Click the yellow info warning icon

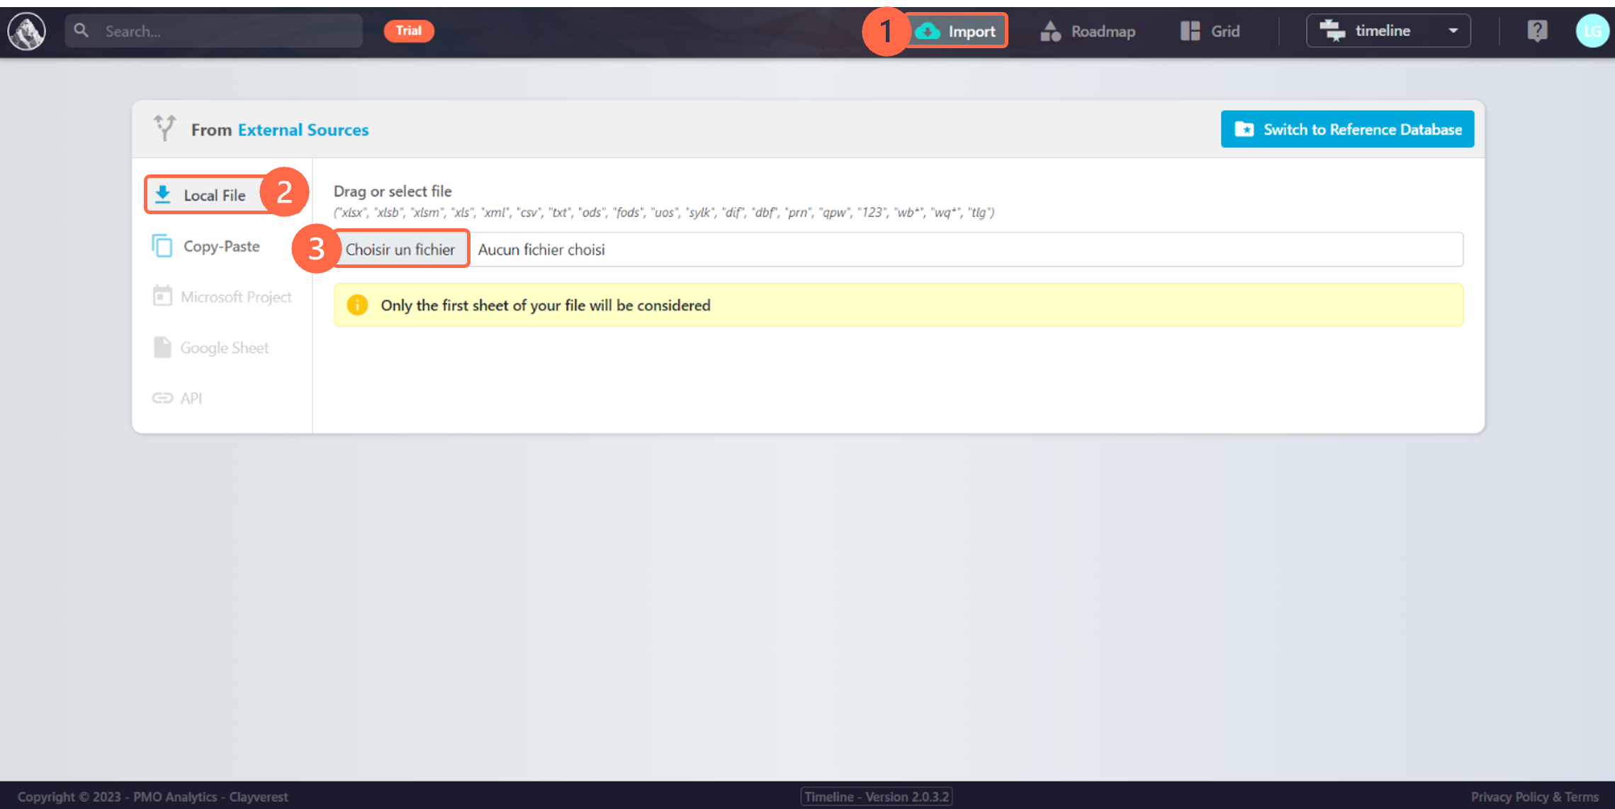357,305
